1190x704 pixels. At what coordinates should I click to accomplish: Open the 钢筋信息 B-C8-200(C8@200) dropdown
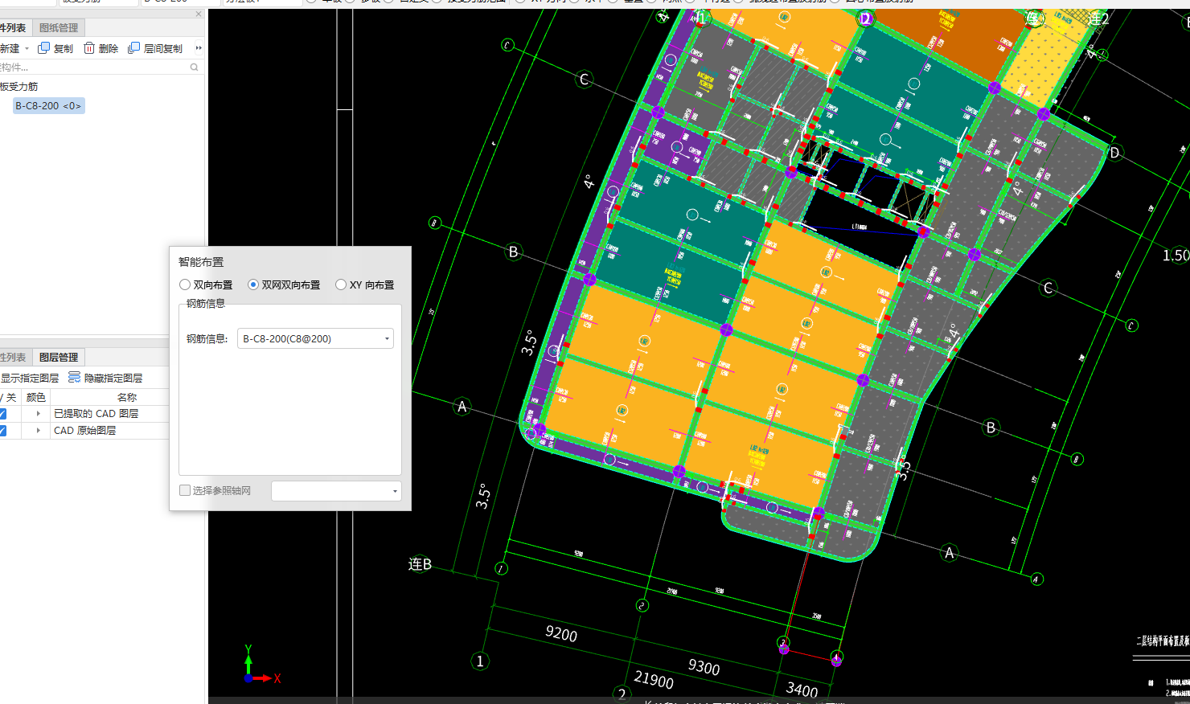pos(315,338)
